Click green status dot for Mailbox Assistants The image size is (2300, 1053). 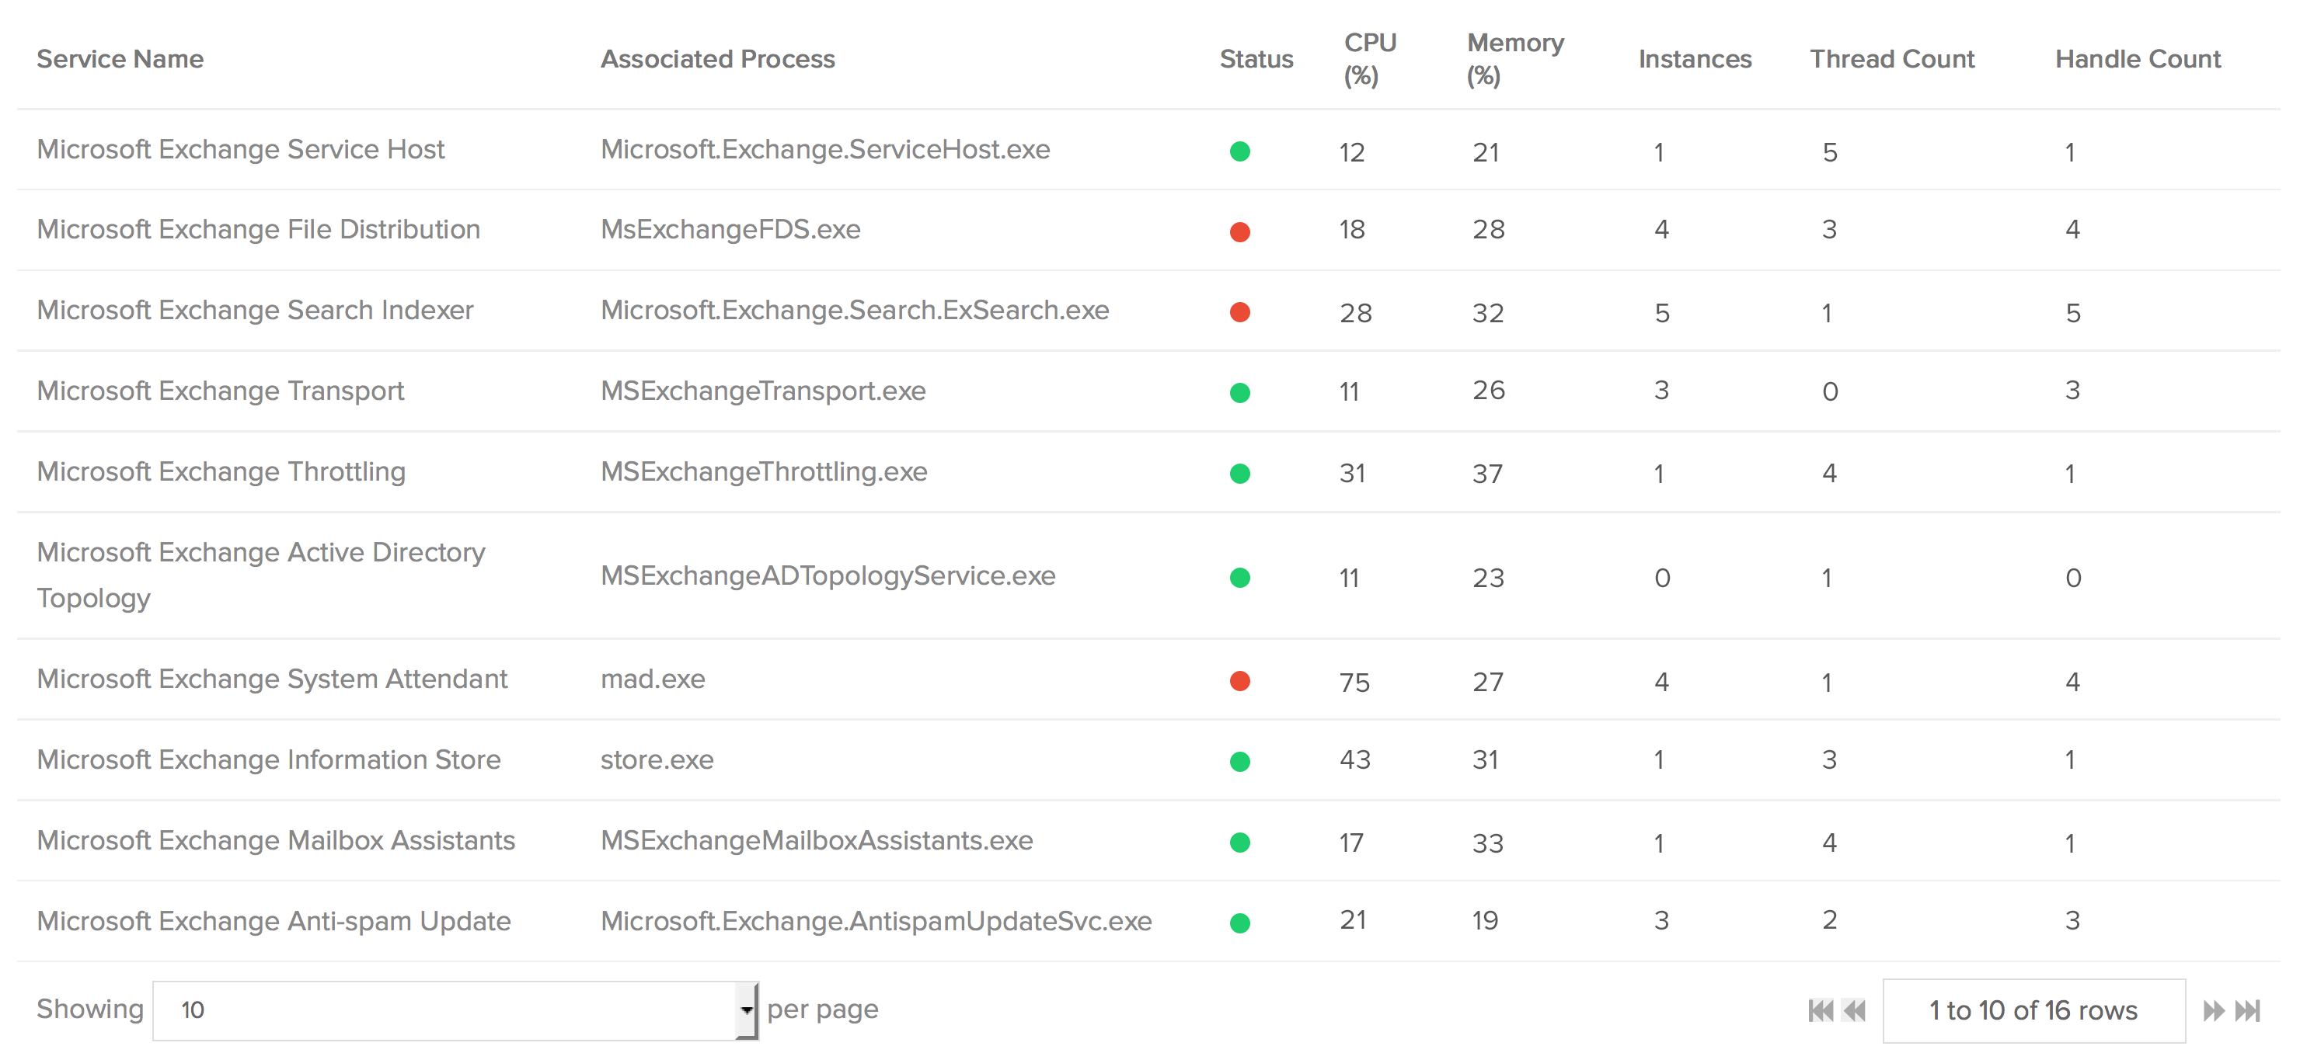(x=1239, y=842)
